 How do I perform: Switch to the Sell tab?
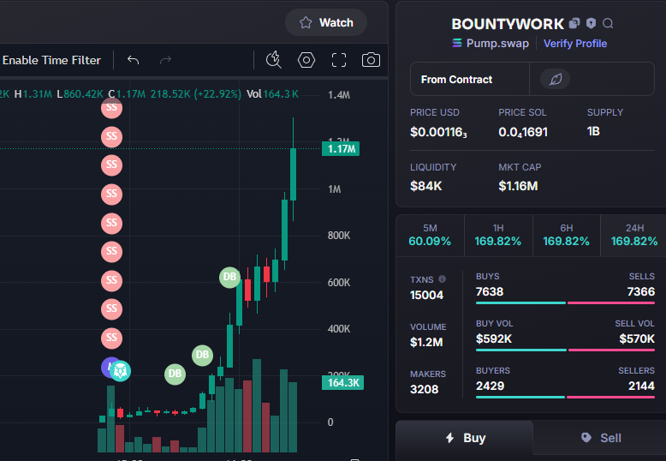(x=600, y=438)
